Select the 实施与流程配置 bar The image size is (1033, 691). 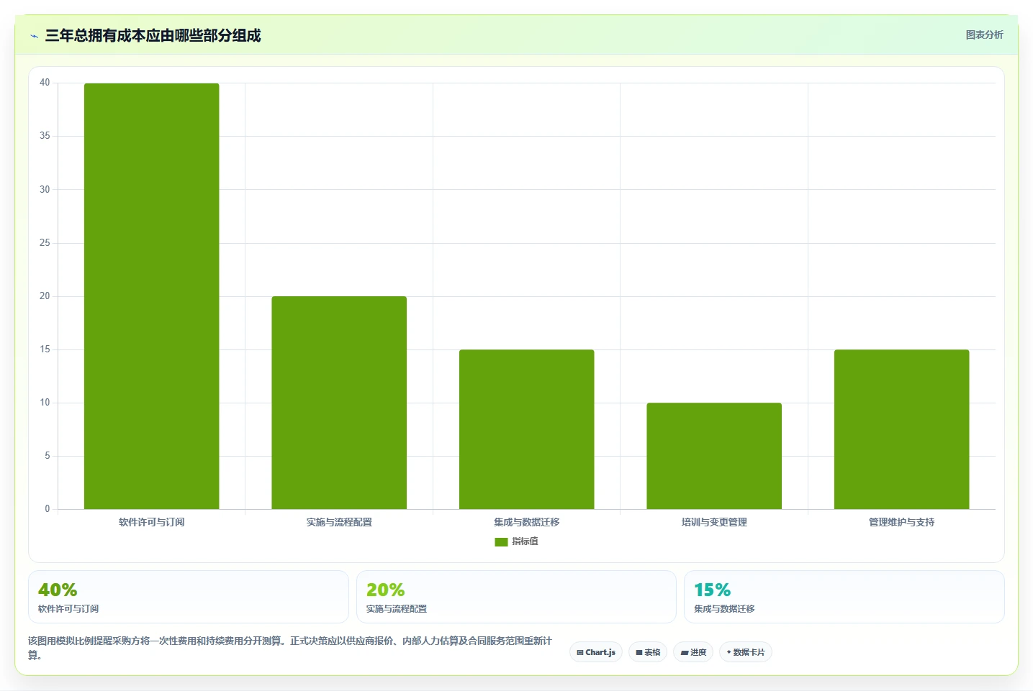click(339, 403)
